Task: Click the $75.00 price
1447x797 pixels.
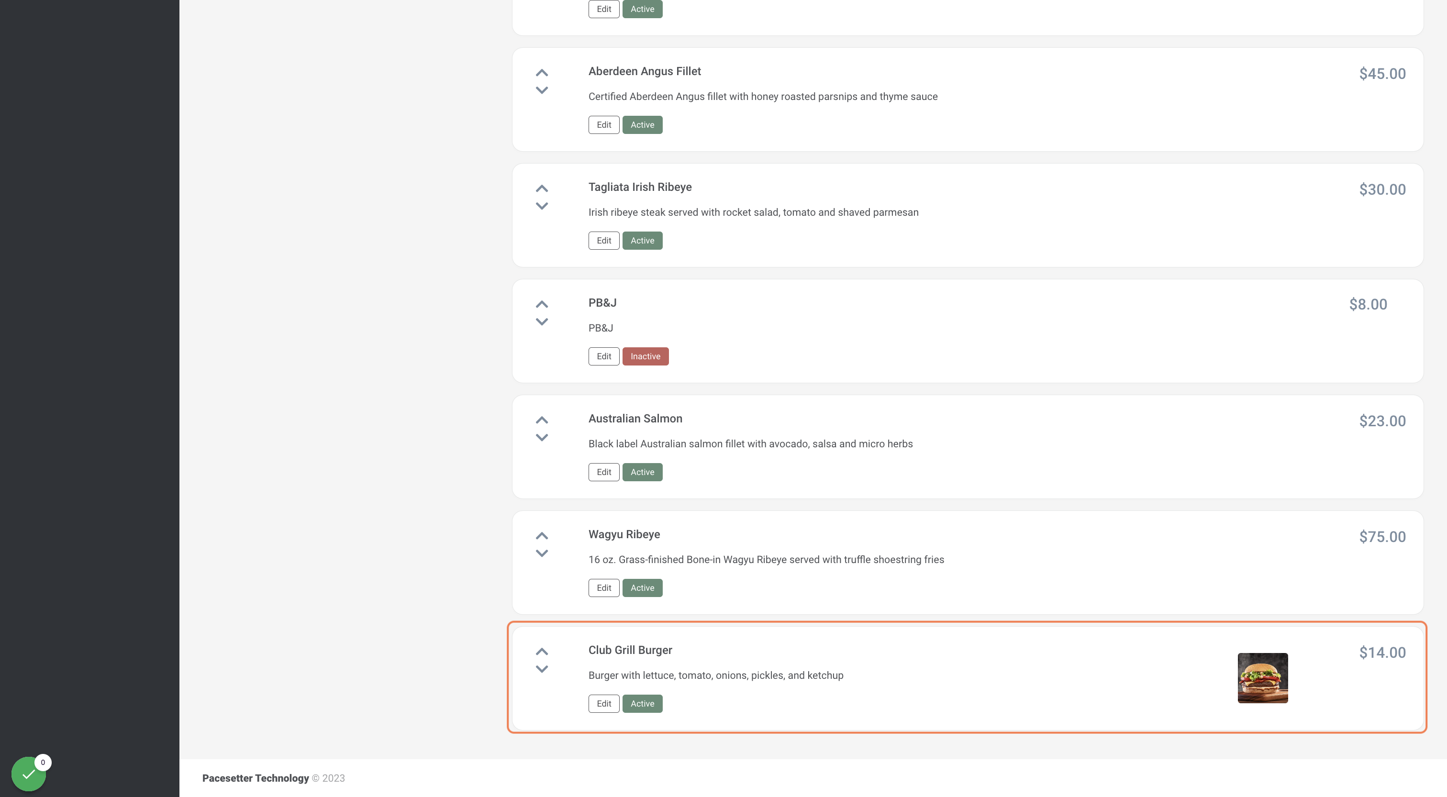Action: [1382, 536]
